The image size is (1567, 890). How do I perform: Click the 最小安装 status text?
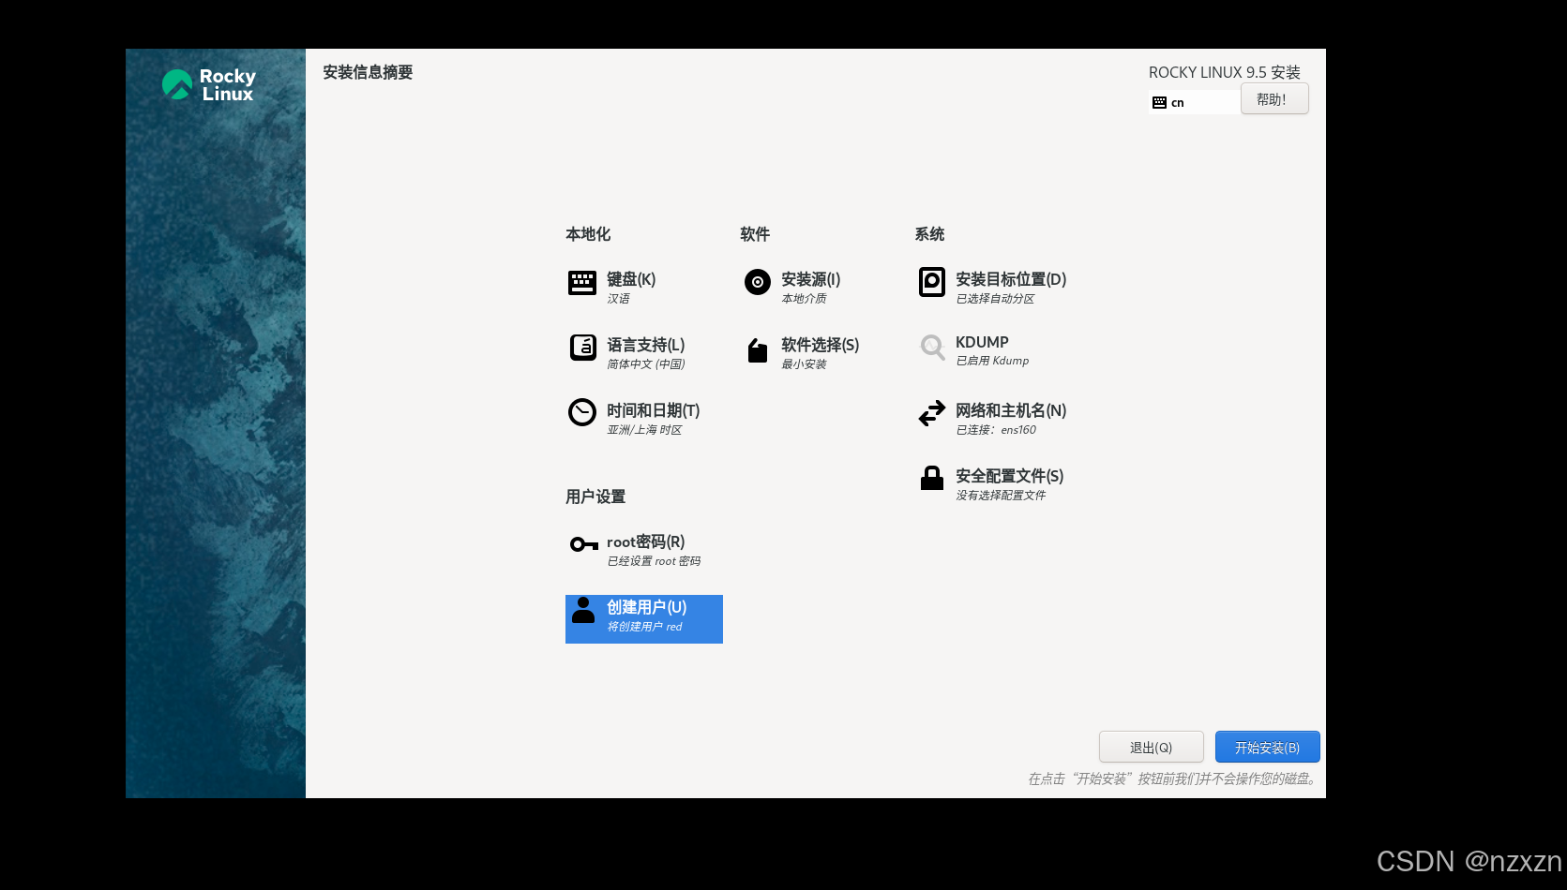[x=804, y=364]
